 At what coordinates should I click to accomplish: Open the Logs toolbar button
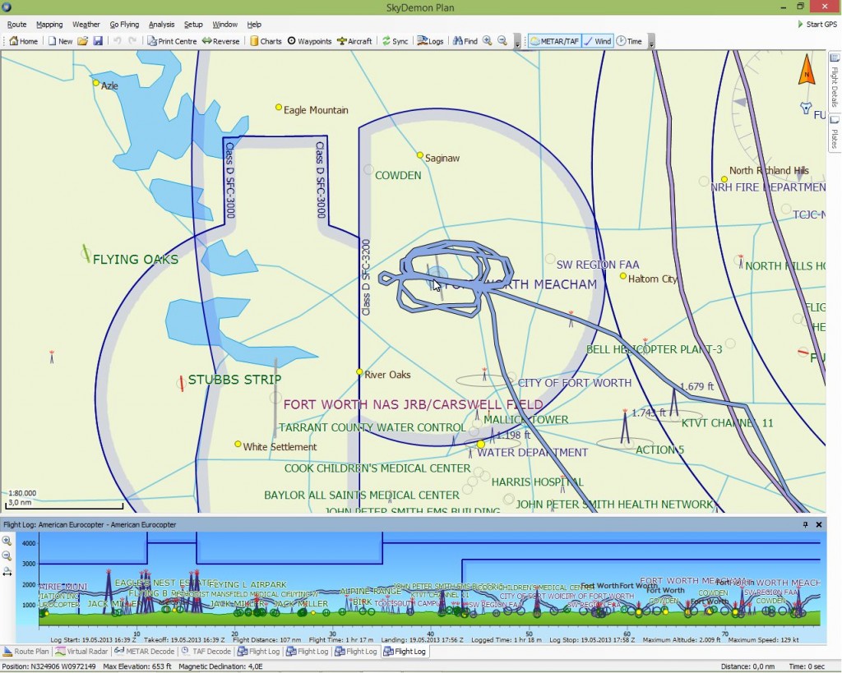point(430,41)
